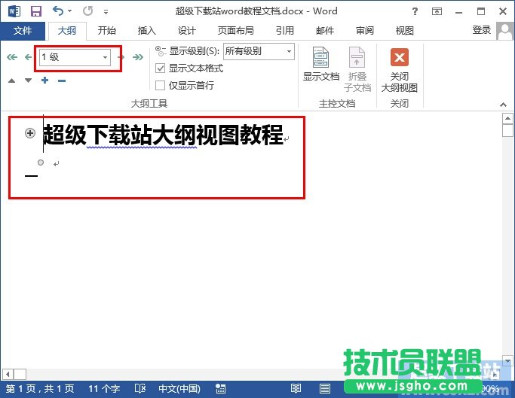Open 显示级别 '所有级别' dropdown

point(288,51)
